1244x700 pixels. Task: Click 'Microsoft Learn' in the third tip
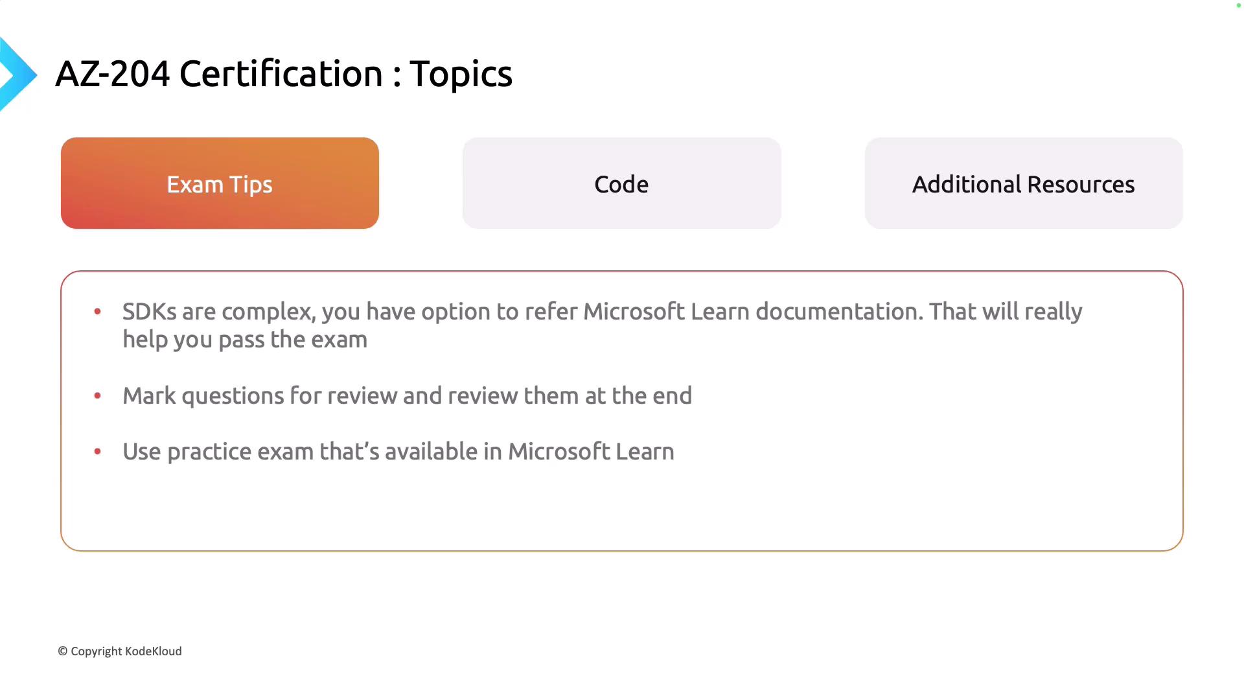tap(590, 452)
